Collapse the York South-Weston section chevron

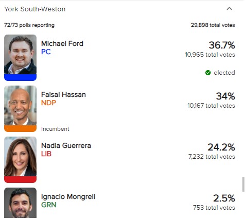click(229, 9)
